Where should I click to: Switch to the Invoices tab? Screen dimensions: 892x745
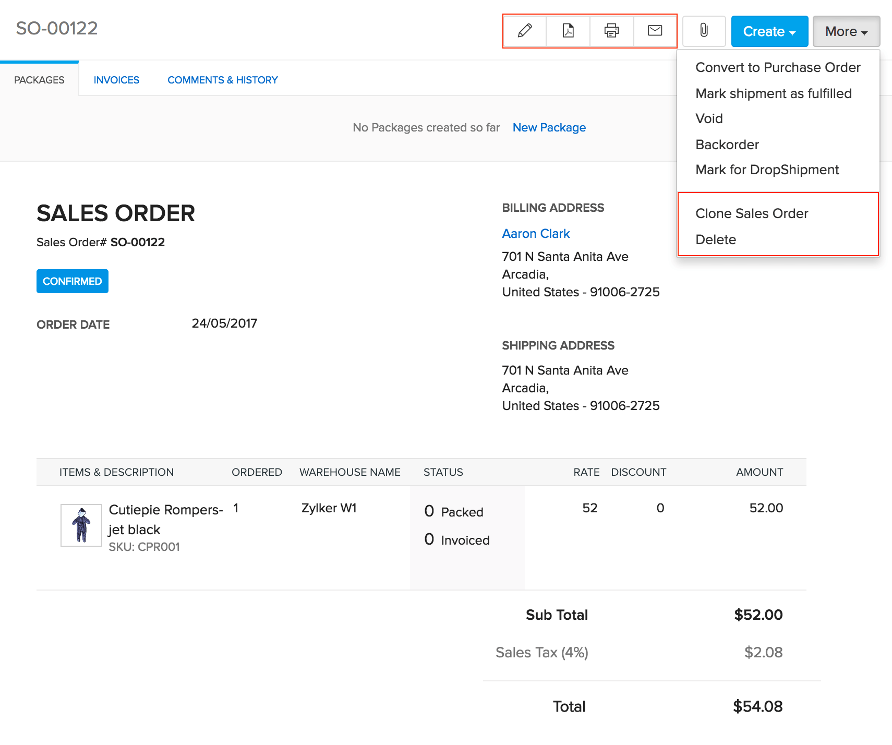click(x=116, y=79)
